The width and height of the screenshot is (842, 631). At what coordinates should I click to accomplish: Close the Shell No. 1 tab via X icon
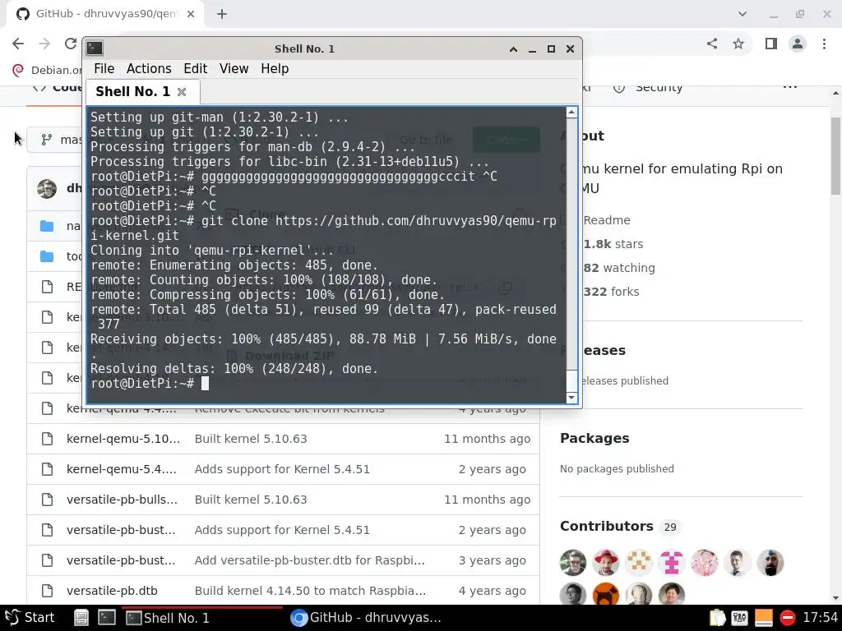pyautogui.click(x=182, y=92)
